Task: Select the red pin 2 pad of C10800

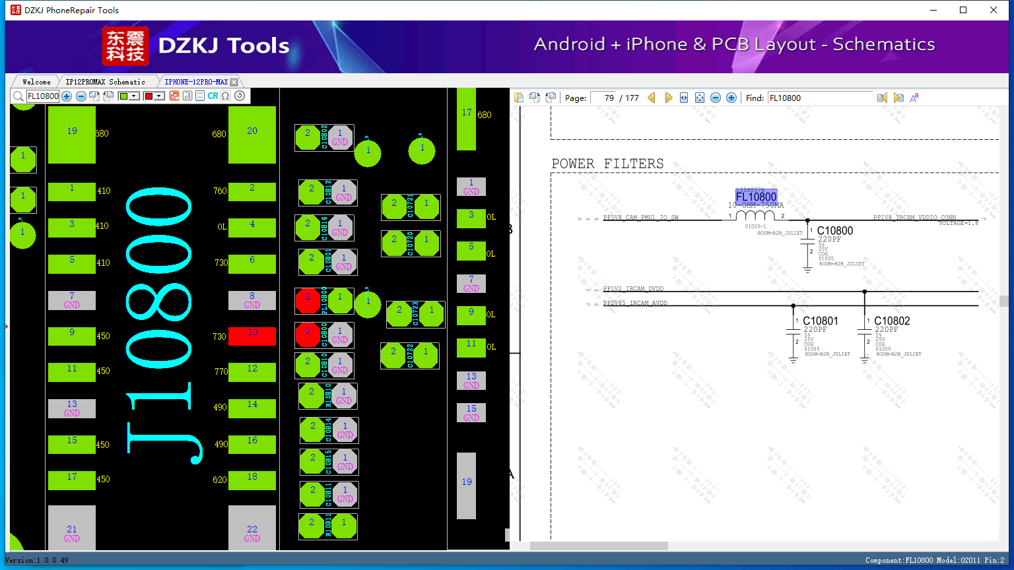Action: coord(308,335)
